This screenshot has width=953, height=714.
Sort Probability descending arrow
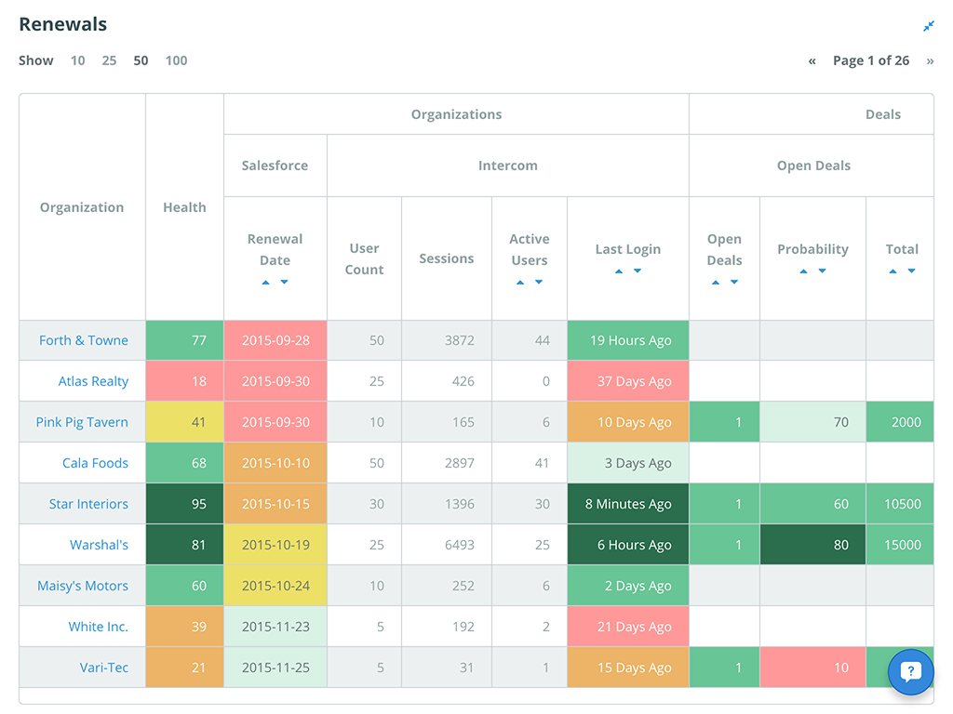823,271
